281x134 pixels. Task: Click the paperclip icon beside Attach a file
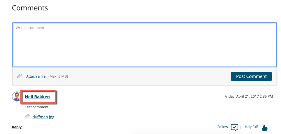pyautogui.click(x=19, y=76)
